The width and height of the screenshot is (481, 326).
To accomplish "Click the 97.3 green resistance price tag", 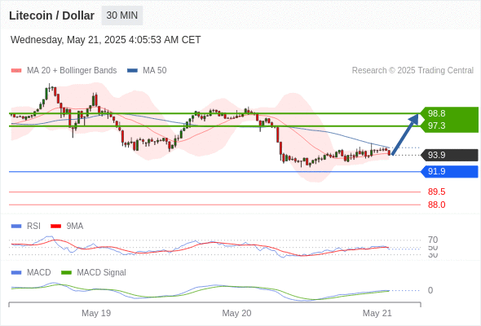I will click(449, 126).
